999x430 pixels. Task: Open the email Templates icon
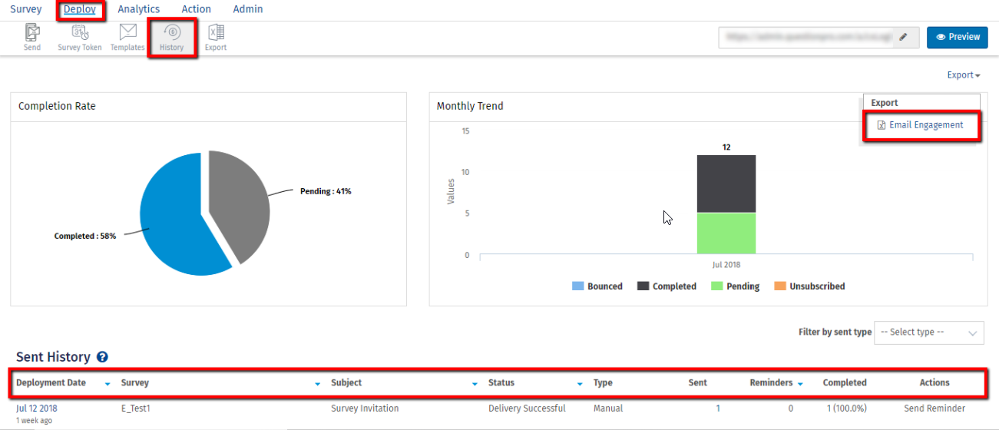[127, 37]
